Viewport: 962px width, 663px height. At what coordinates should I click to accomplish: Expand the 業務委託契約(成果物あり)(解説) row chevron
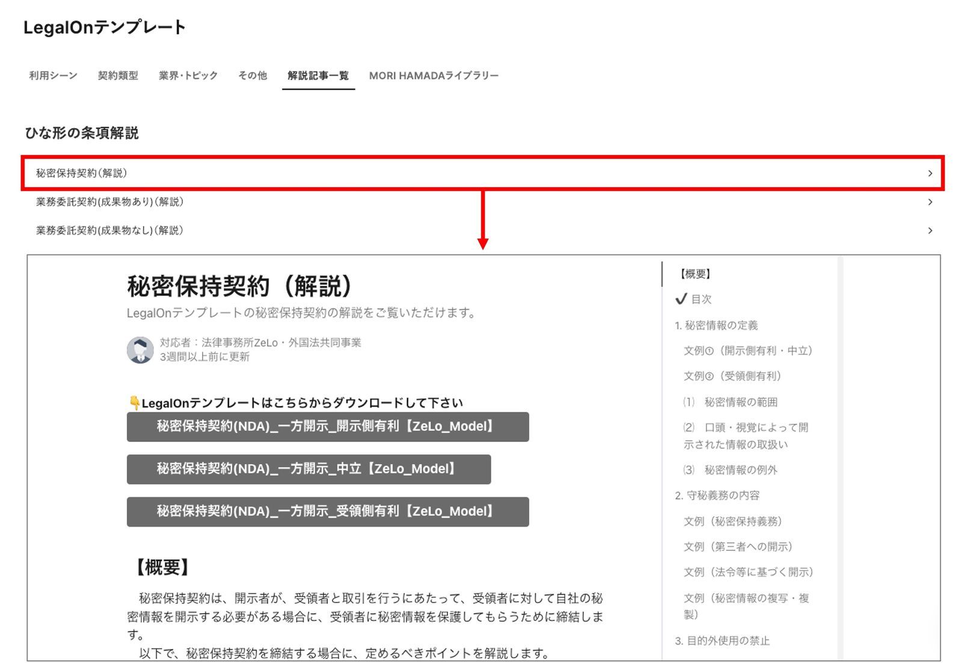tap(930, 202)
